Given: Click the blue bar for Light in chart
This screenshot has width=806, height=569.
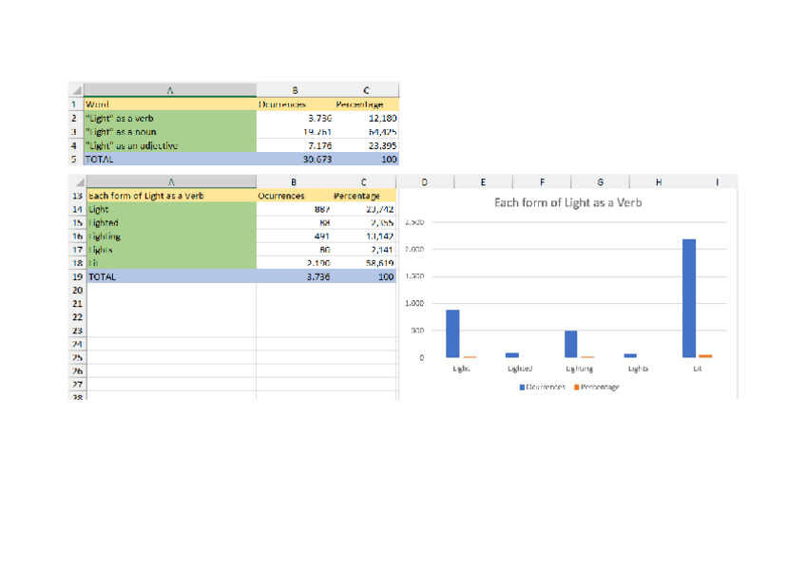Looking at the screenshot, I should [x=452, y=333].
